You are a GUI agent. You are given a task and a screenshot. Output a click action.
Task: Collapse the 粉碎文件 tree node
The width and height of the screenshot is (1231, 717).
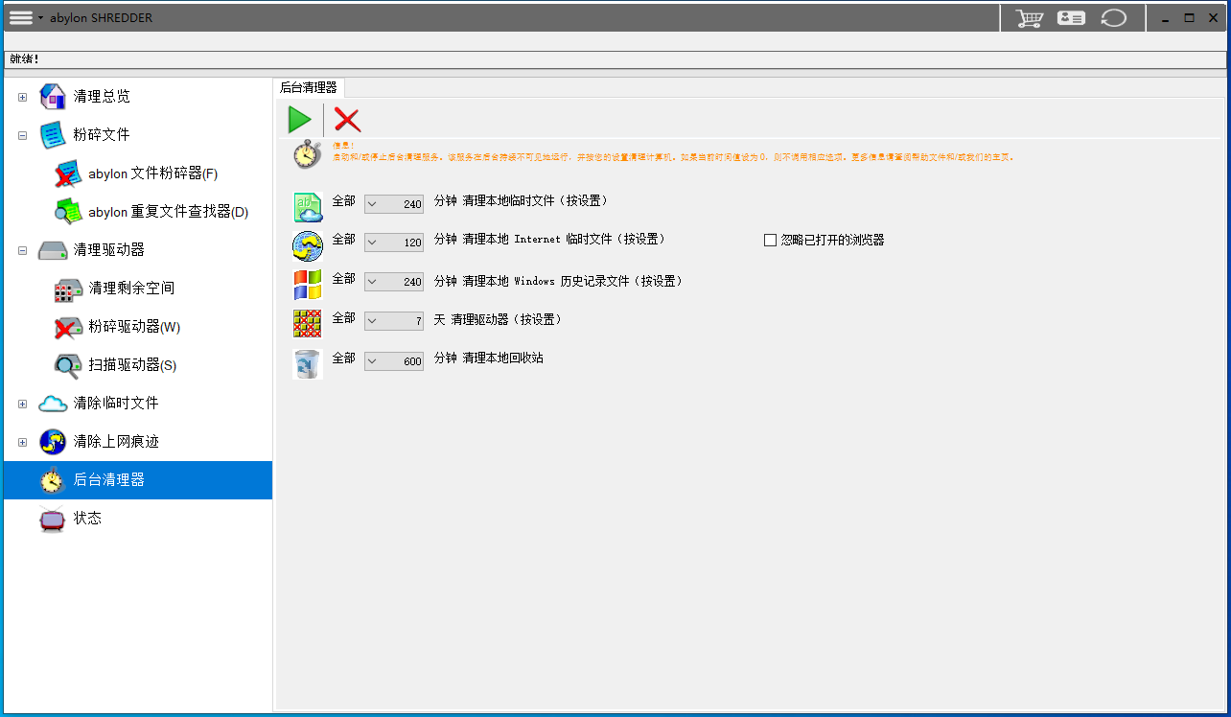click(23, 135)
